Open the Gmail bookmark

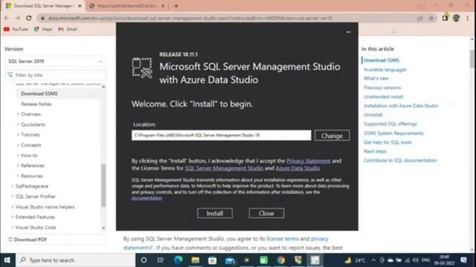pos(68,29)
